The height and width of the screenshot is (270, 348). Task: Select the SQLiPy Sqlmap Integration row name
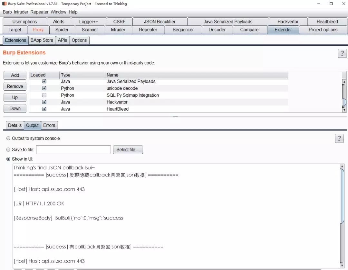coord(133,95)
